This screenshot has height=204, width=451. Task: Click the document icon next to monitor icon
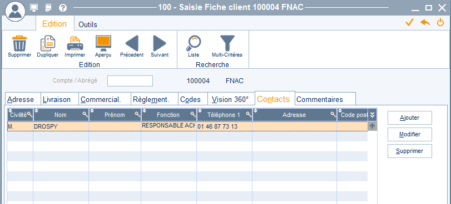pos(48,8)
